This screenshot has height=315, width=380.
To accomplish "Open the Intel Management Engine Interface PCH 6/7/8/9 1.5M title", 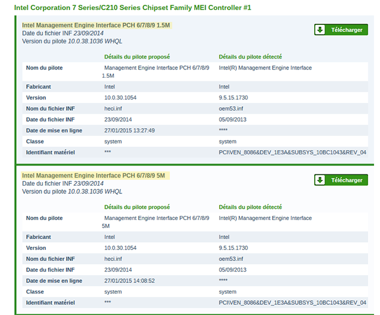I will [x=96, y=25].
